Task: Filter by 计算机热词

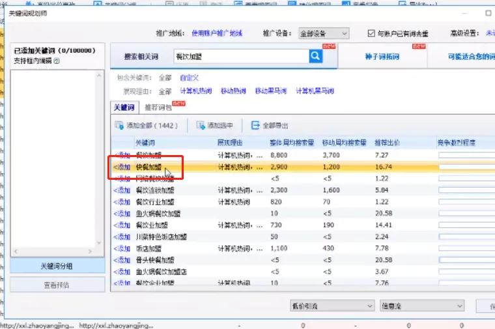Action: pos(196,91)
